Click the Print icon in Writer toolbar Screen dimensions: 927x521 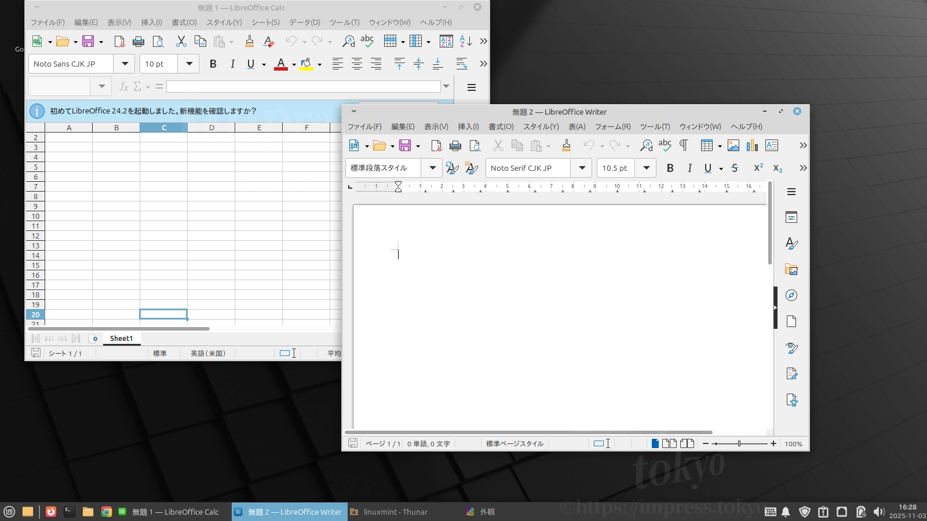point(455,145)
